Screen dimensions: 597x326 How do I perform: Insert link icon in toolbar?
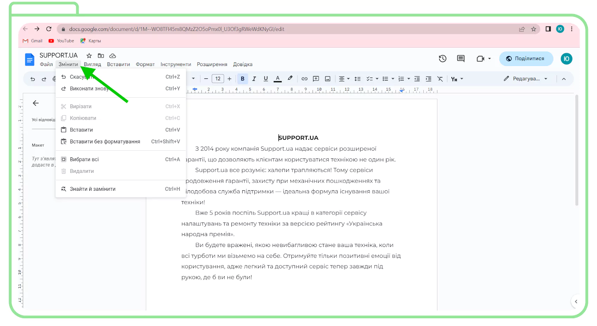[x=304, y=79]
